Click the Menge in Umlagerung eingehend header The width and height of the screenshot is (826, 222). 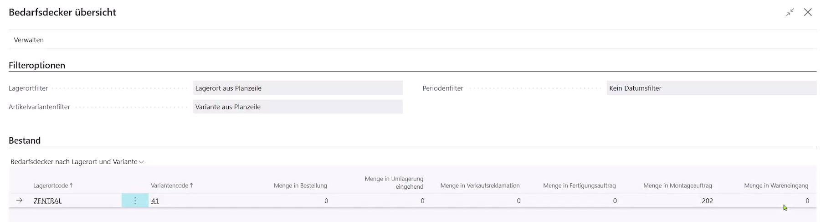pos(394,182)
